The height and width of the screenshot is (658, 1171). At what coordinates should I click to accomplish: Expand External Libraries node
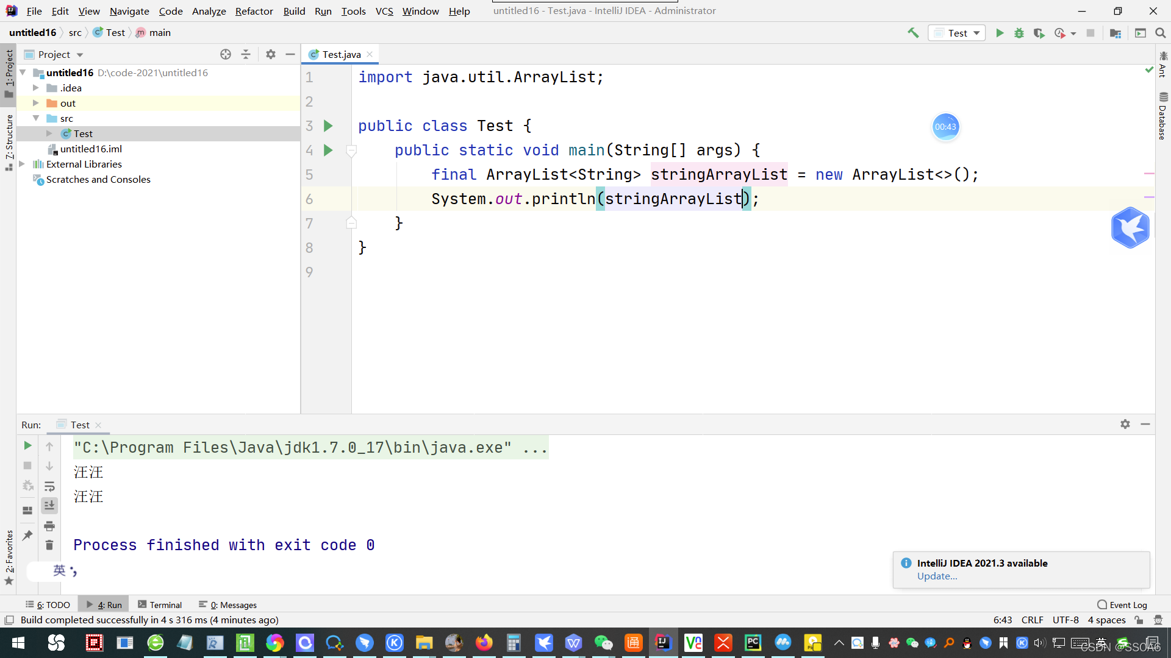pos(23,164)
